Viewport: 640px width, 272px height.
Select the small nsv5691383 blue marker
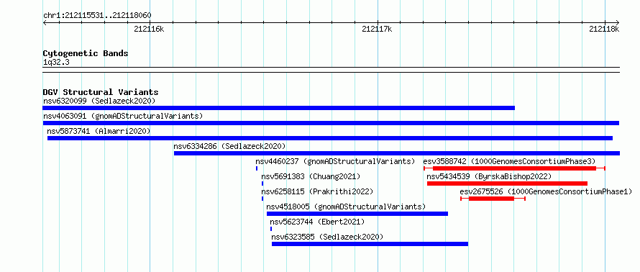point(262,183)
